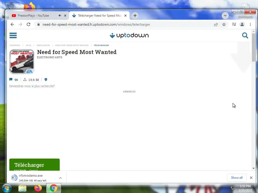Mute the PrestonPlayz YouTube tab audio
Screen dimensions: 258x193
[60, 15]
